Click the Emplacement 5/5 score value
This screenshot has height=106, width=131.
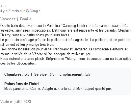coord(88,74)
